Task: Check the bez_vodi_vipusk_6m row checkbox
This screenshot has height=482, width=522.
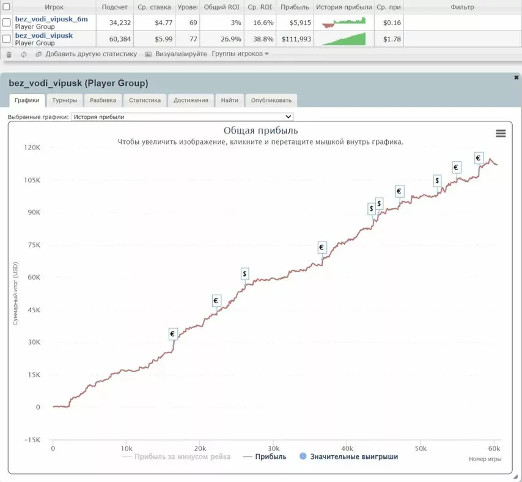Action: (x=6, y=23)
